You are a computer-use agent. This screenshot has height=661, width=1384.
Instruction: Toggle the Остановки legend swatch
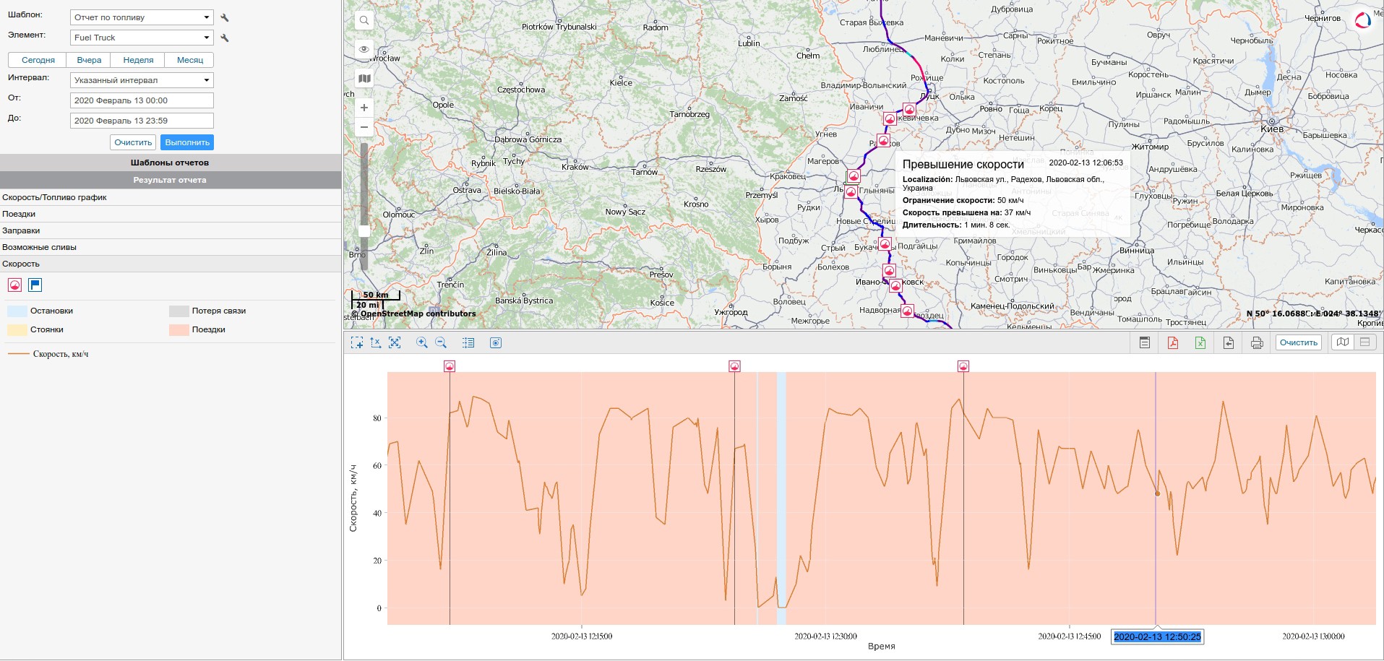[17, 311]
